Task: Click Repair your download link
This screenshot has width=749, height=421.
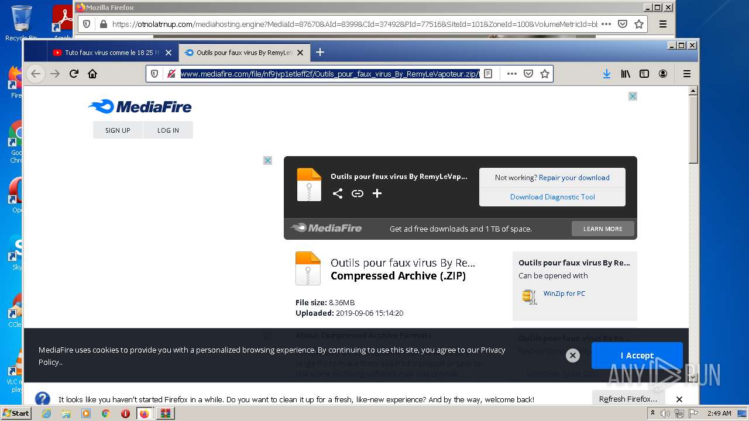Action: (574, 178)
